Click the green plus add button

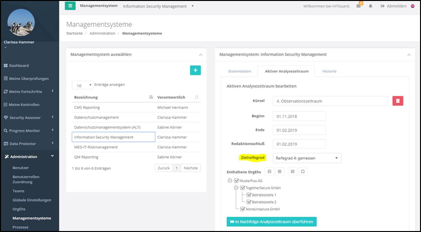click(195, 70)
